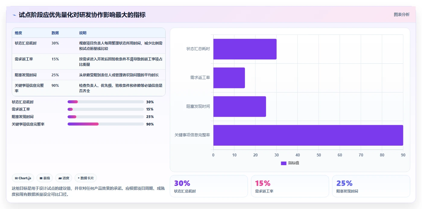Screen dimensions: 422x209
Task: Click the 数据 column header in the table
Action: [x=55, y=33]
